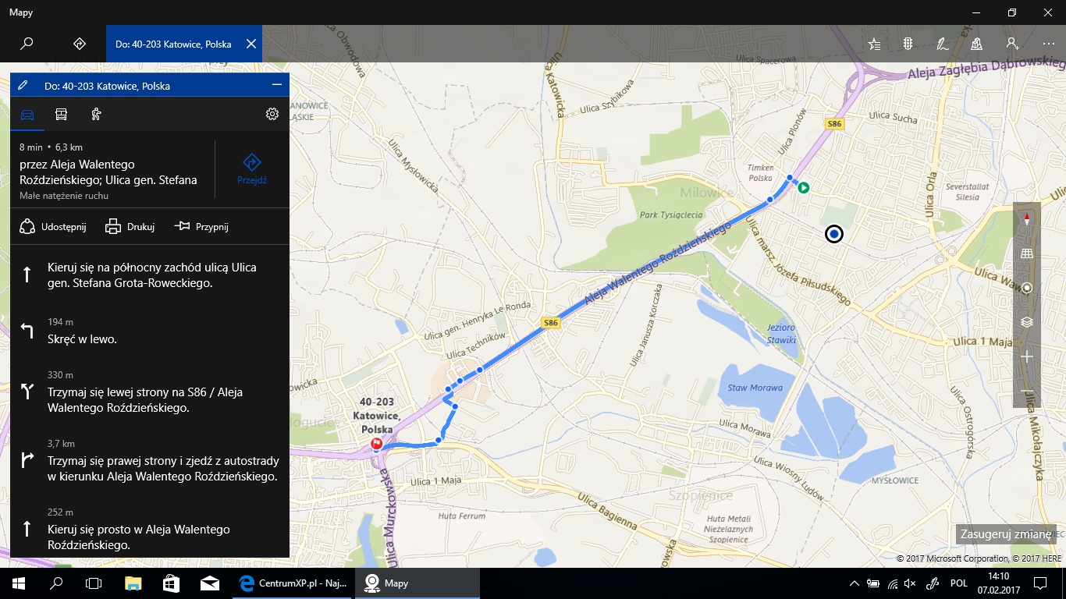Click the 'Zasugeruj zmianę' link
The height and width of the screenshot is (599, 1066).
(1006, 534)
